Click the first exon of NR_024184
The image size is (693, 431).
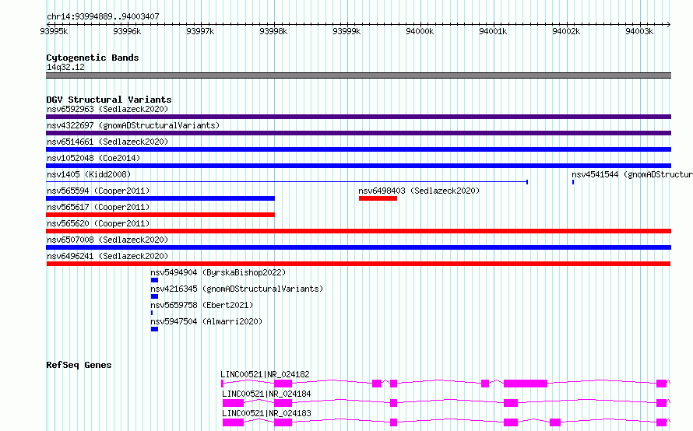[233, 403]
